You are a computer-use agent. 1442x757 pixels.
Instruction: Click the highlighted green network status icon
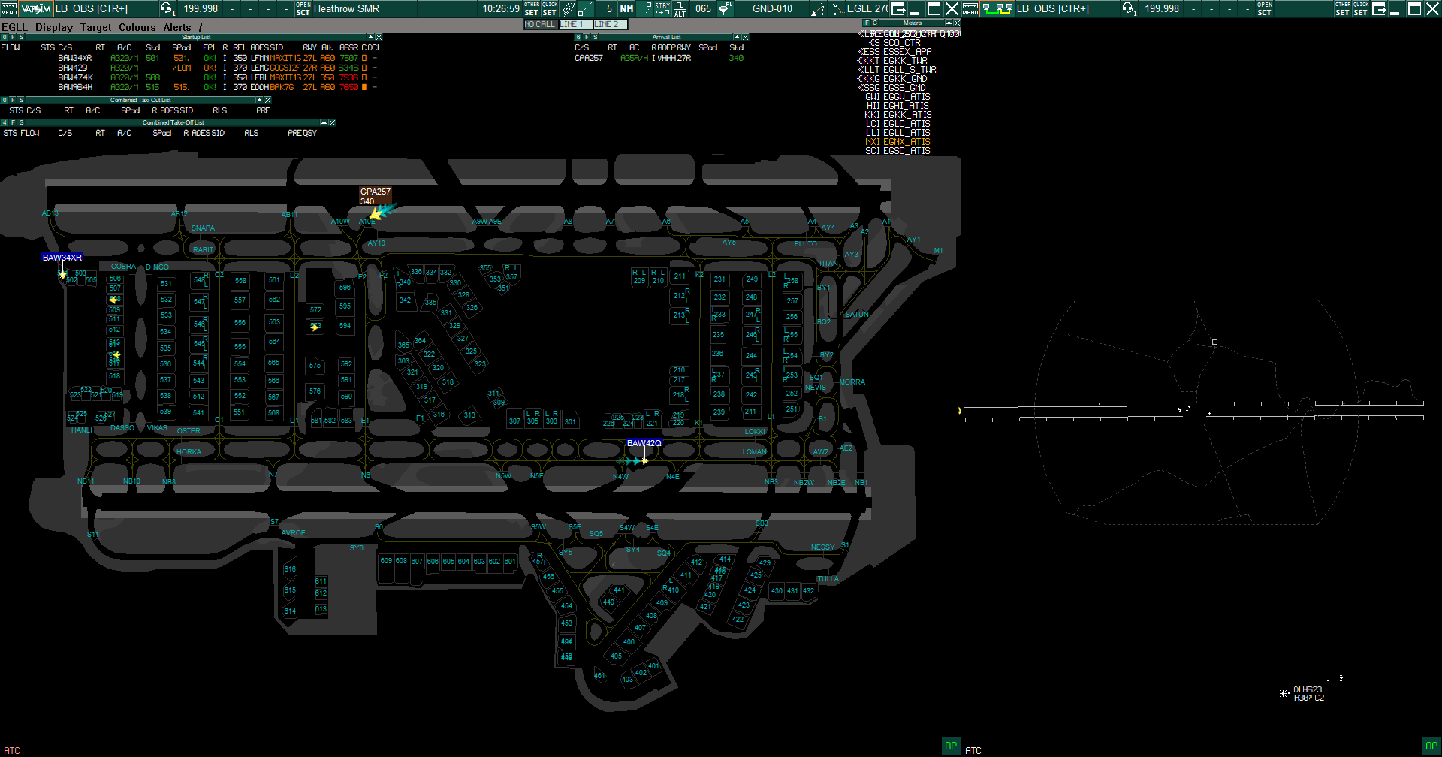click(998, 8)
